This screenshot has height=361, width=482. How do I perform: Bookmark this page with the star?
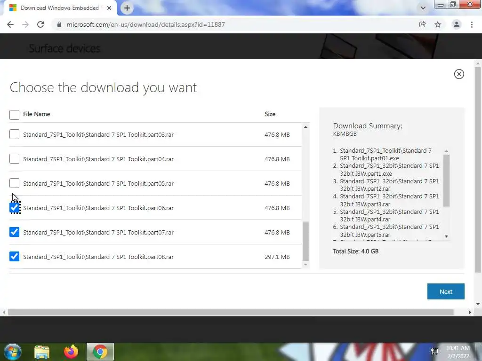coord(438,24)
